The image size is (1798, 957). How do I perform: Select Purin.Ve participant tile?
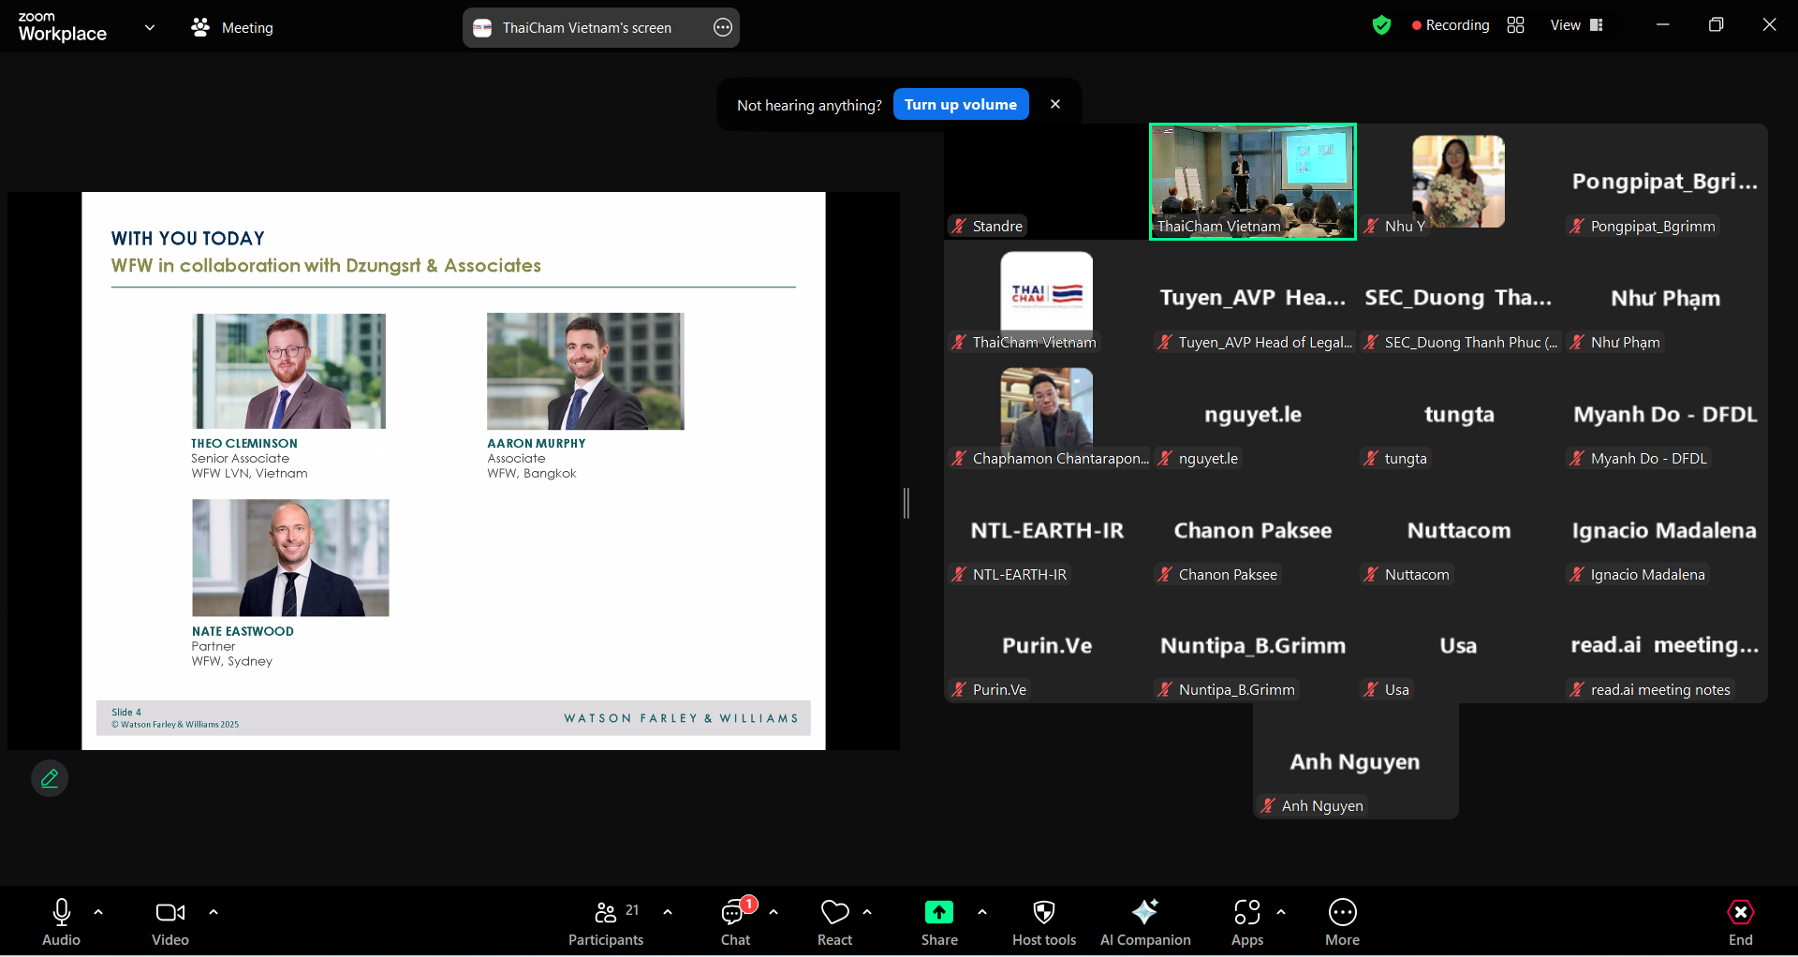pos(1047,646)
